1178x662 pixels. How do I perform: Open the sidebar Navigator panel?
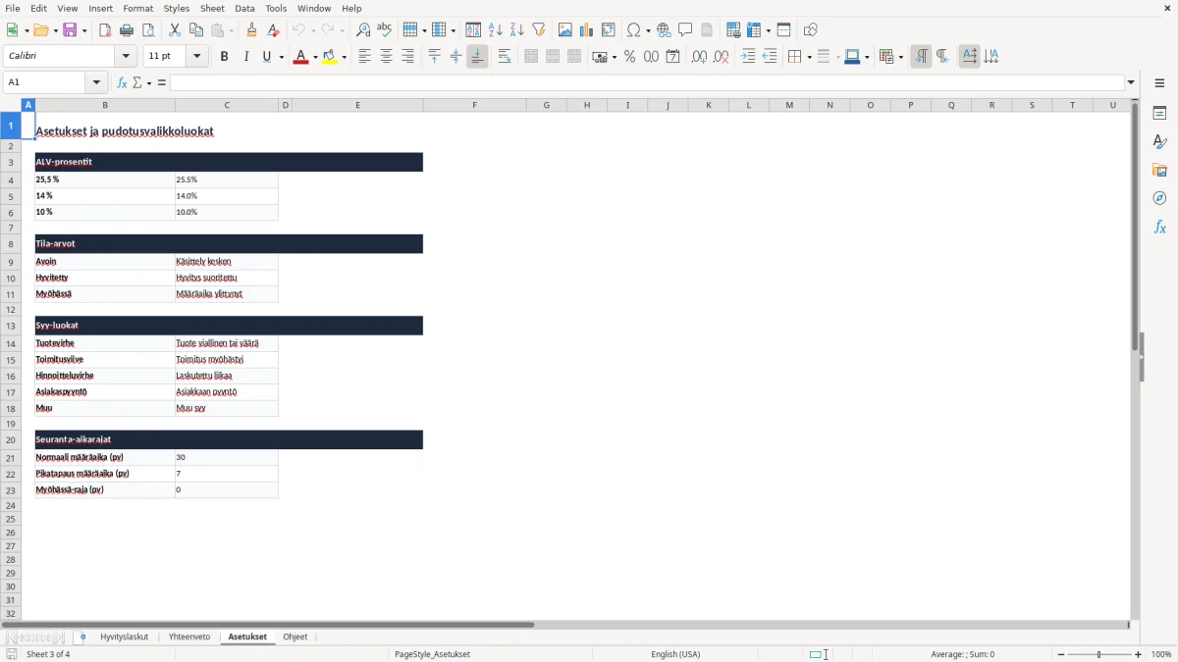tap(1159, 198)
